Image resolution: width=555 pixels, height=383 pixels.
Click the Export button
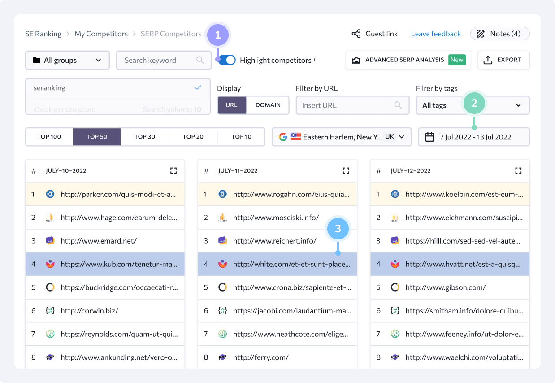coord(503,60)
